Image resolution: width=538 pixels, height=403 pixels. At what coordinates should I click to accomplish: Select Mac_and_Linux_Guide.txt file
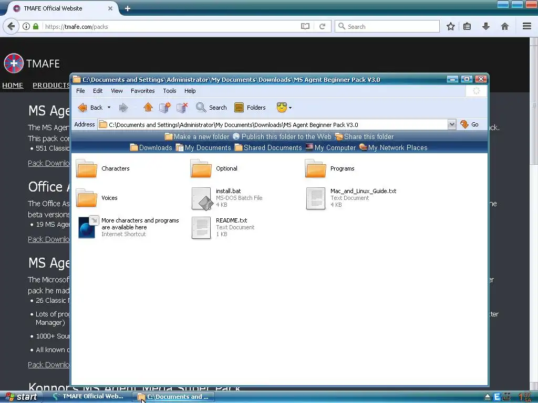tap(351, 198)
